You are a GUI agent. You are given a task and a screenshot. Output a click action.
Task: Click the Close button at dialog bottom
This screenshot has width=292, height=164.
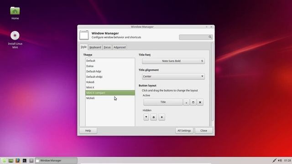tap(204, 131)
